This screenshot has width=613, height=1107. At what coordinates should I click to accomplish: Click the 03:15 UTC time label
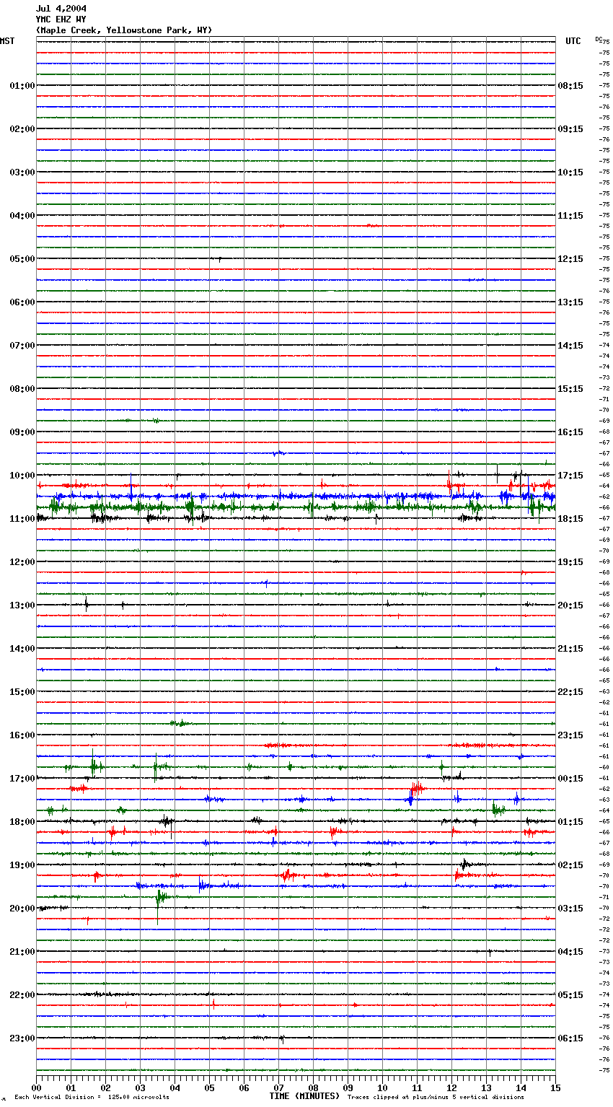(x=570, y=909)
